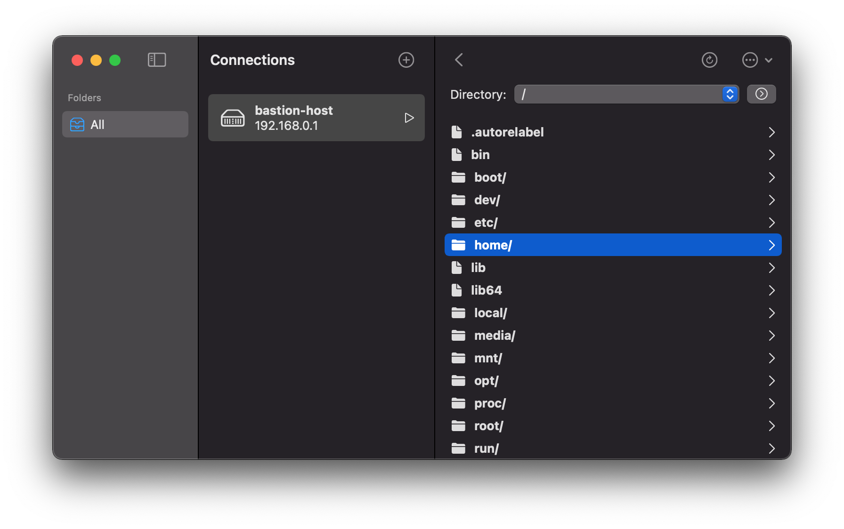Click the home/ folder icon
The image size is (844, 529).
coord(458,245)
